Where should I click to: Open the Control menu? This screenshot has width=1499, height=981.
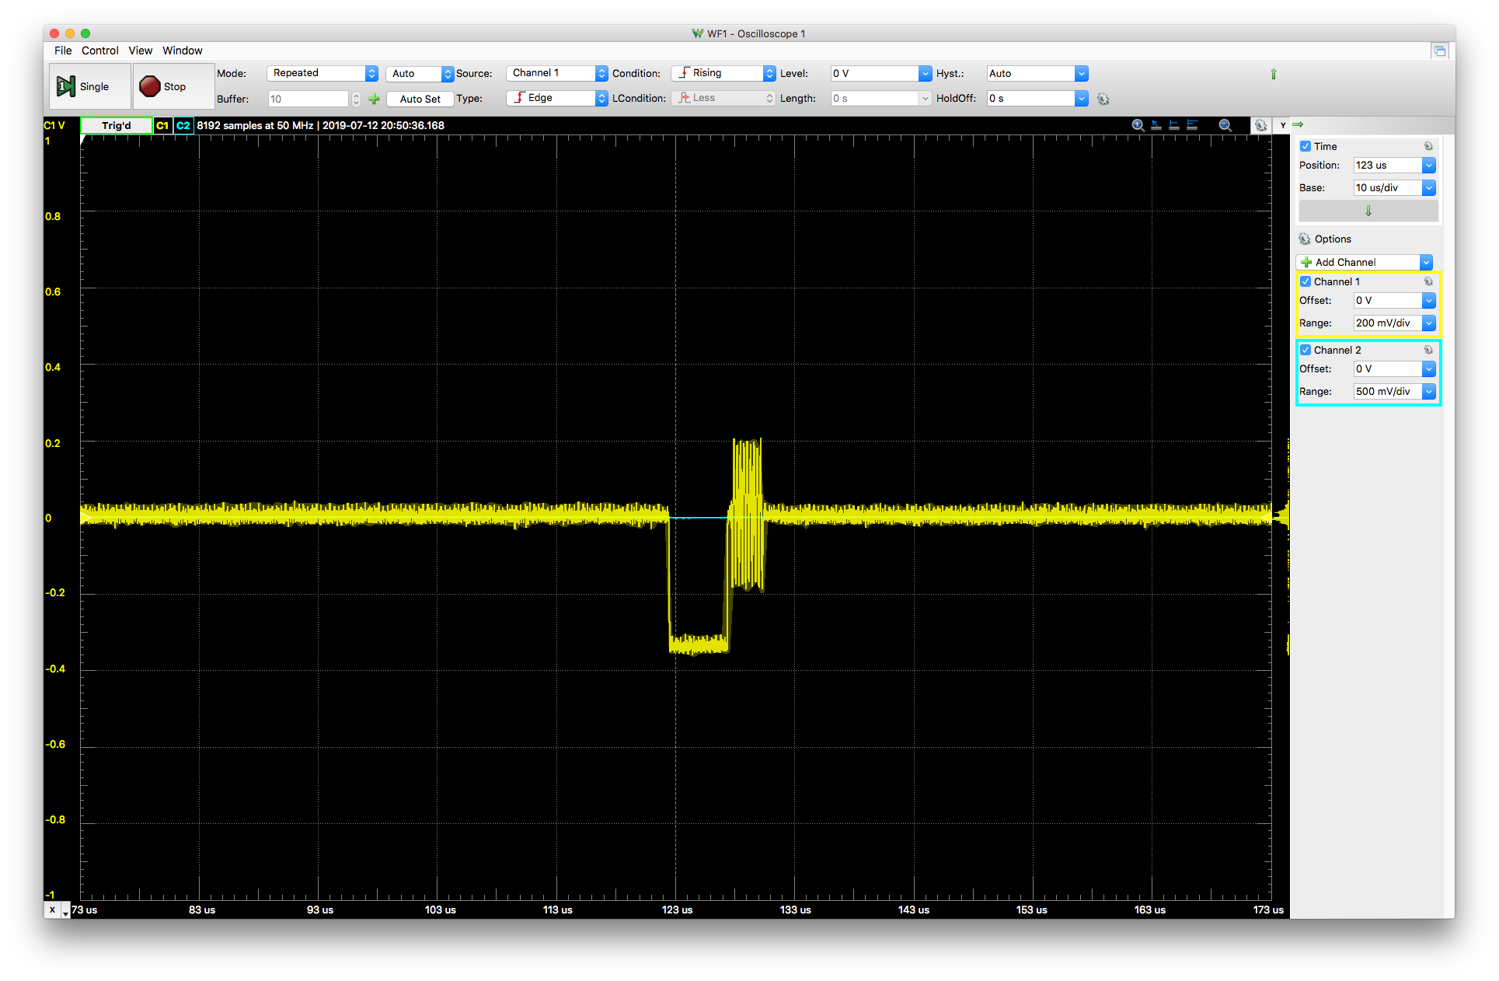pyautogui.click(x=99, y=51)
